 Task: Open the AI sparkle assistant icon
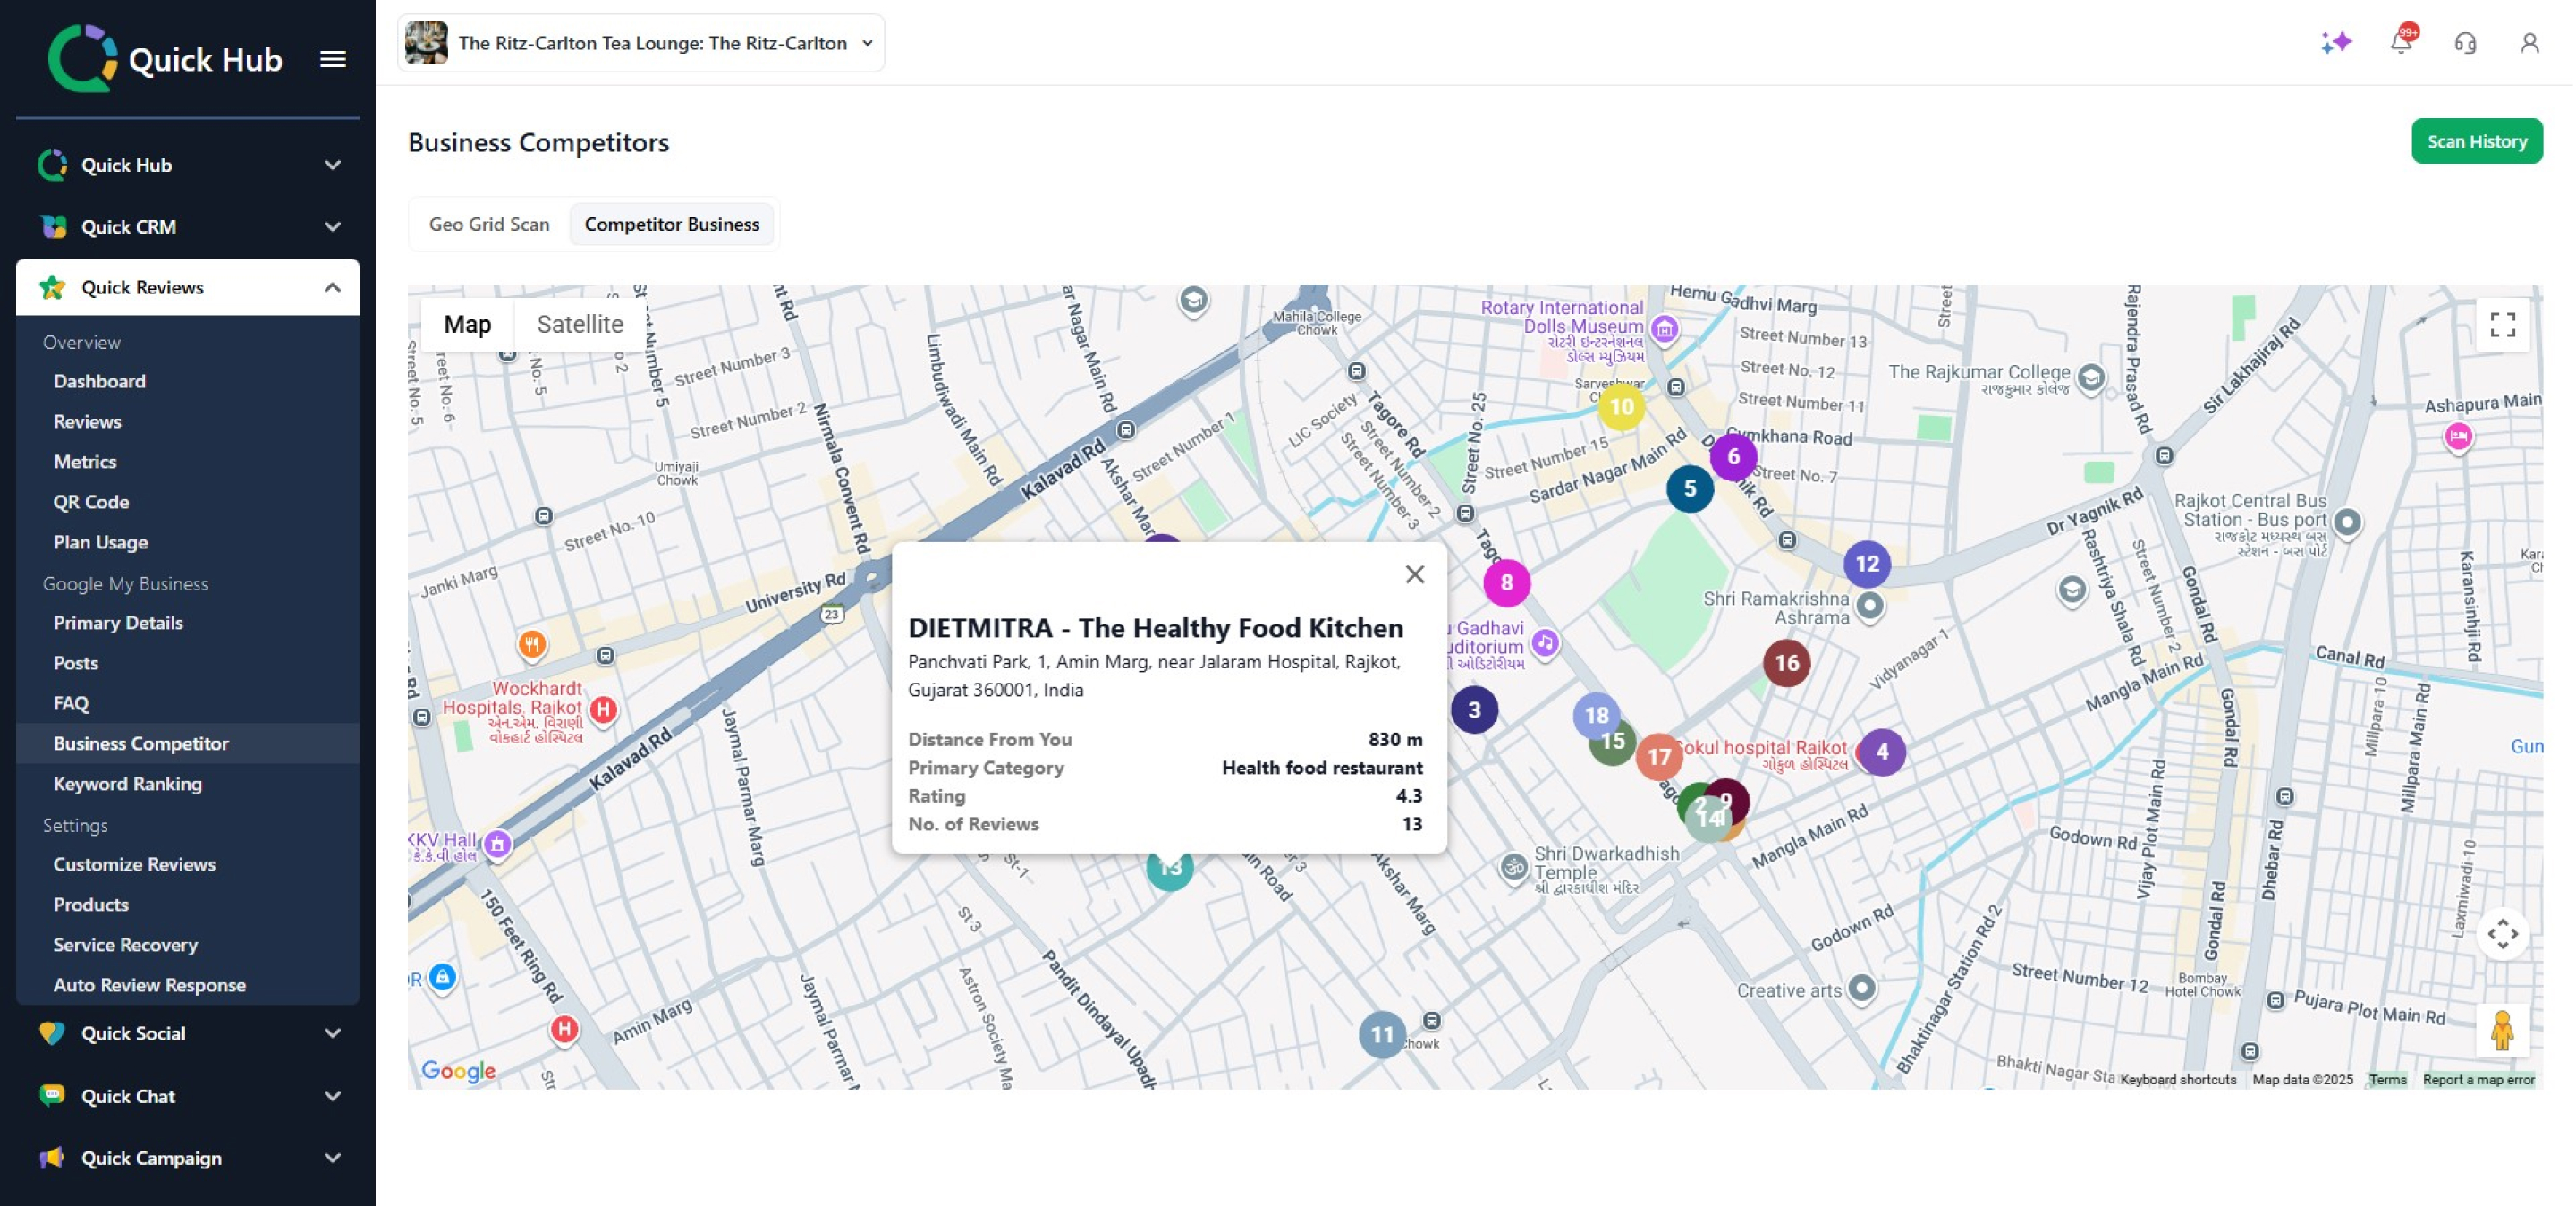[x=2336, y=42]
